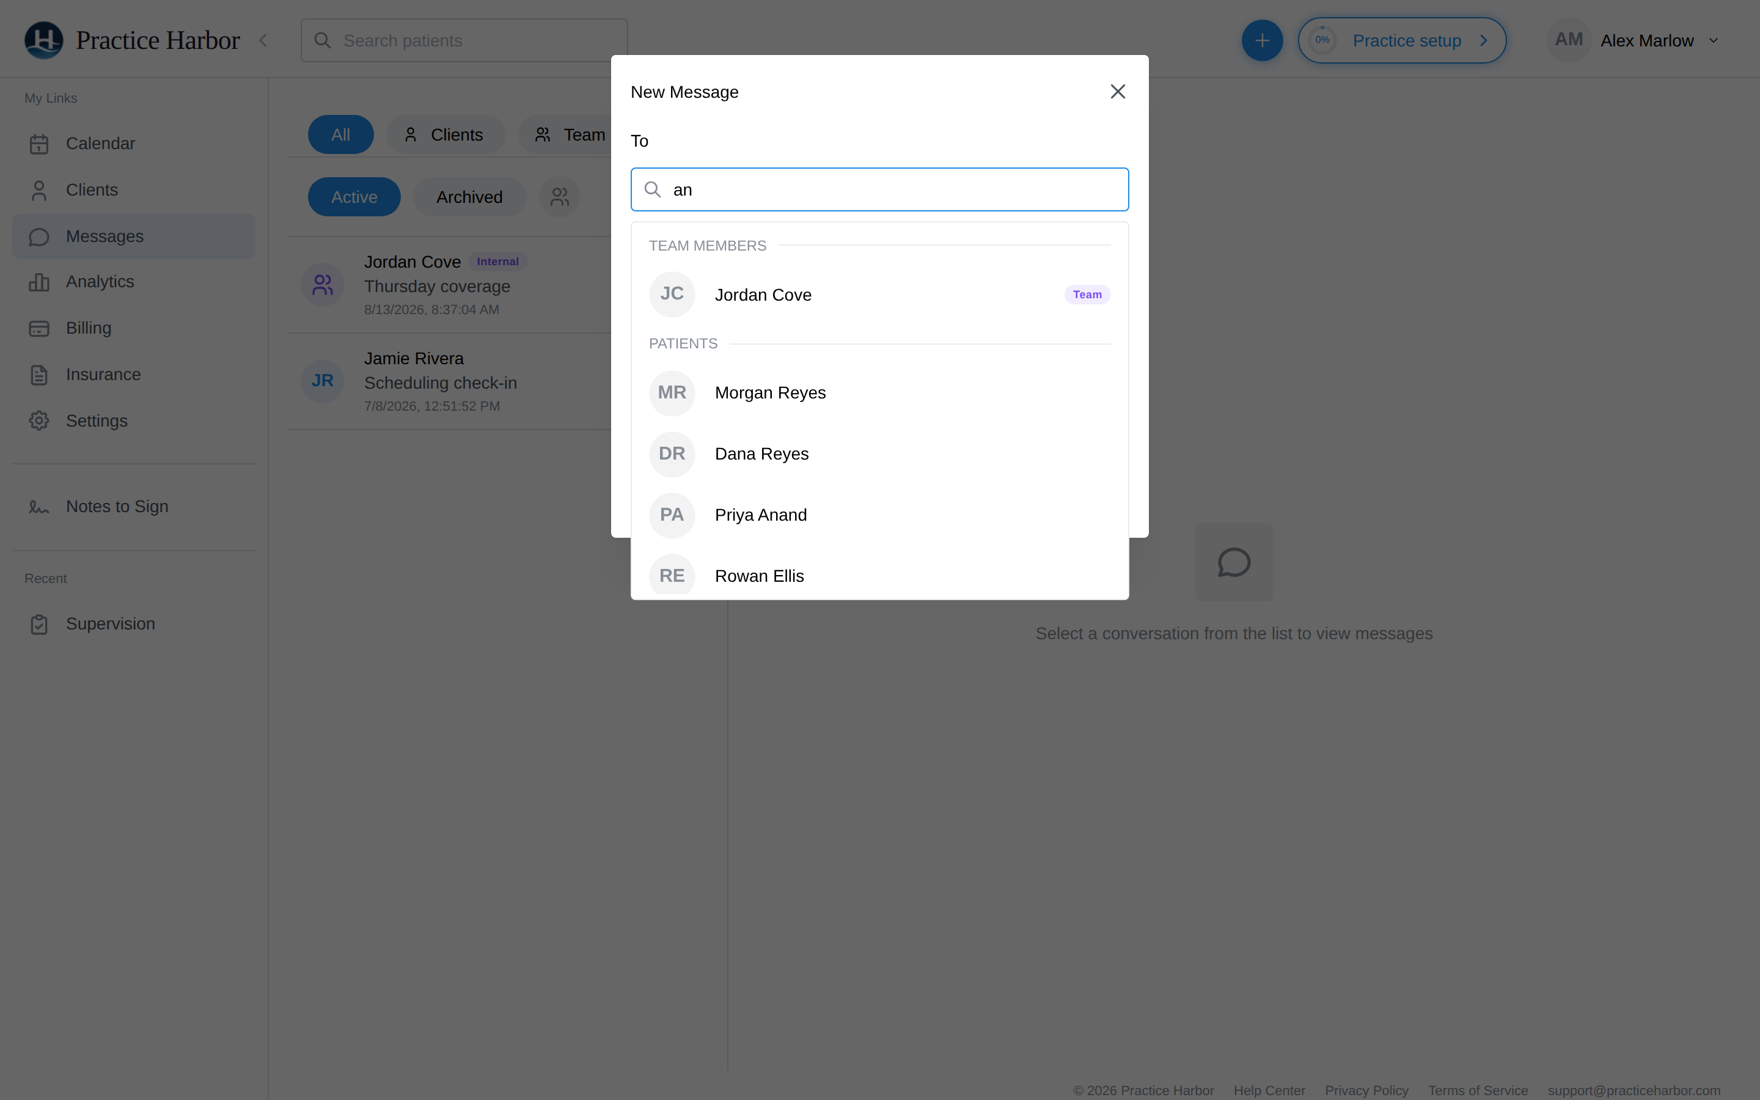Click the 0% setup progress ring
This screenshot has height=1100, width=1760.
click(1322, 40)
